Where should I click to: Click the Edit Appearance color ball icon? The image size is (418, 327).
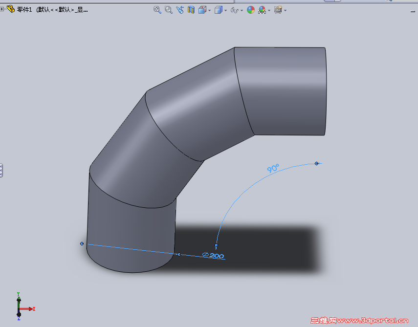[251, 10]
